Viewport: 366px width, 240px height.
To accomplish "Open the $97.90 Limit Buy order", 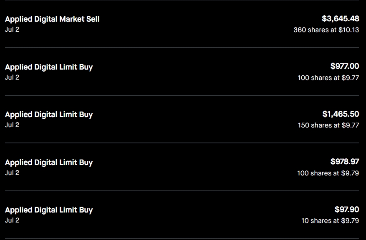I will click(49, 210).
